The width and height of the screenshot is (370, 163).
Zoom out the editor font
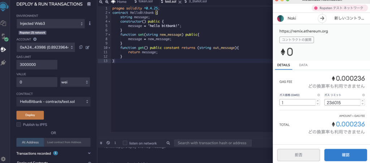(101, 2)
